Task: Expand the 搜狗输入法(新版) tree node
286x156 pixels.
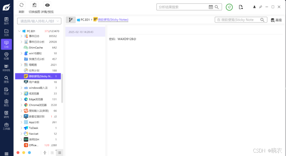Action: coord(21,111)
